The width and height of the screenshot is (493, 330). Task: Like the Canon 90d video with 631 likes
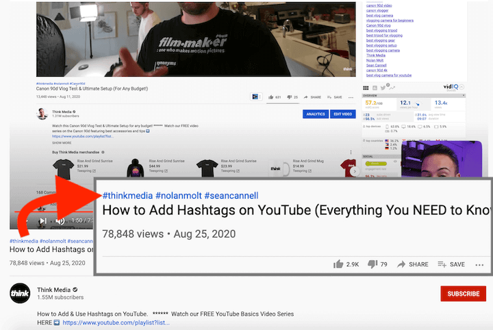pyautogui.click(x=274, y=97)
